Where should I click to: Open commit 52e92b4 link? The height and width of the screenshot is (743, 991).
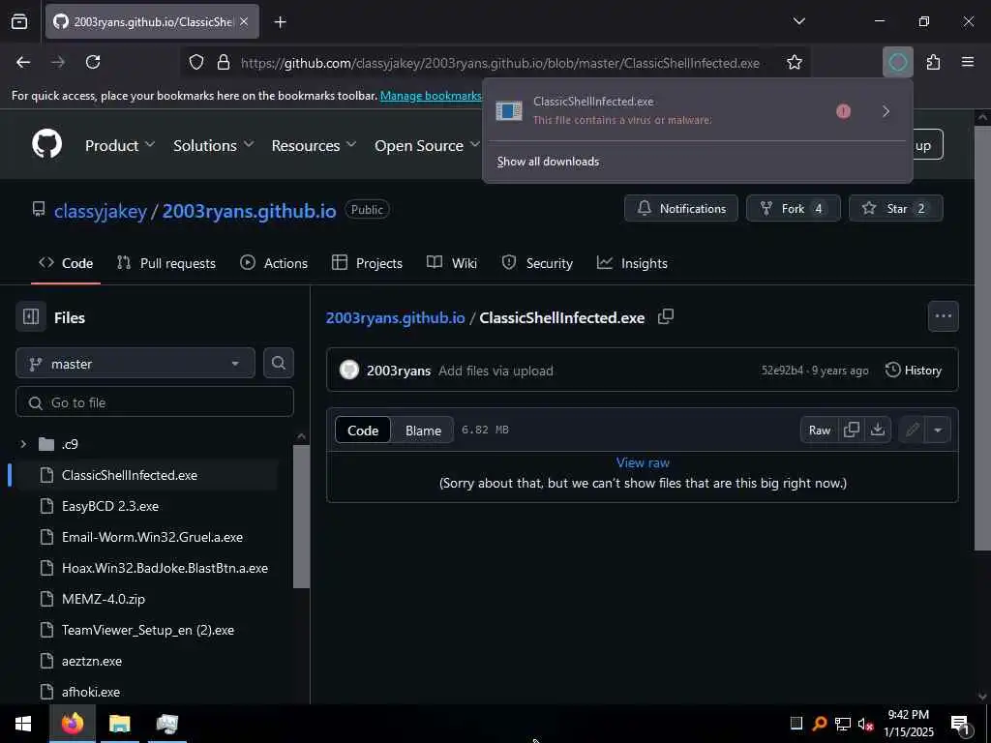pyautogui.click(x=782, y=371)
